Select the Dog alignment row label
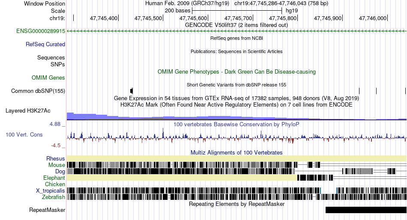Viewport: 407px width, 220px height. (x=60, y=172)
